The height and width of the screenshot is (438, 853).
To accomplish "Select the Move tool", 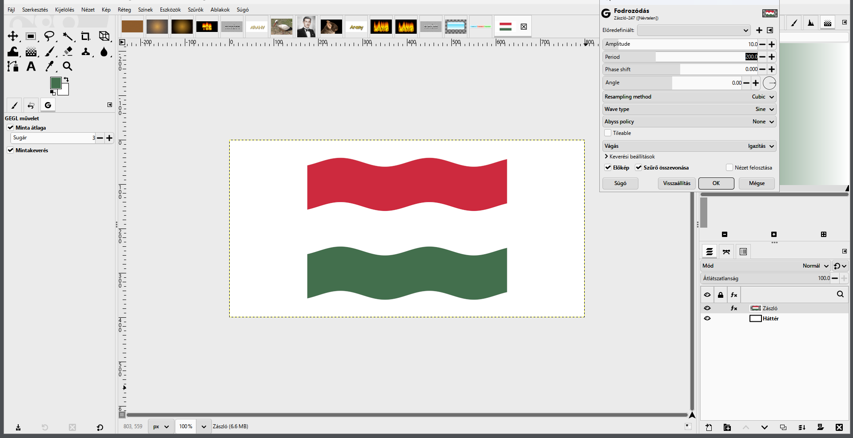I will [x=13, y=36].
